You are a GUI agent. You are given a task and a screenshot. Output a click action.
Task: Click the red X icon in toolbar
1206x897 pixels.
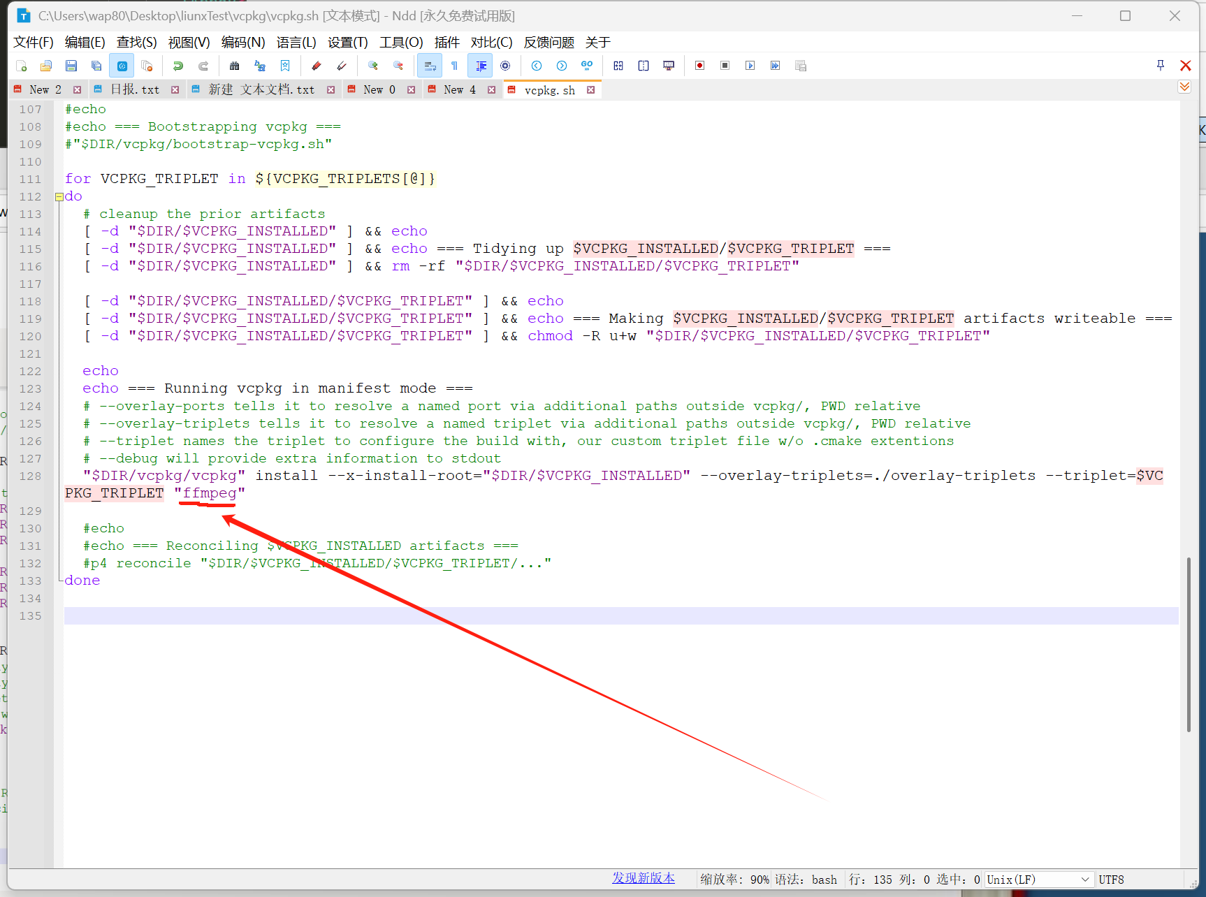click(1186, 66)
